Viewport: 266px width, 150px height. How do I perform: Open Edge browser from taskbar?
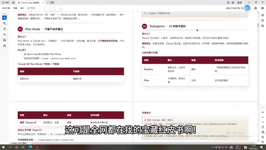30,147
